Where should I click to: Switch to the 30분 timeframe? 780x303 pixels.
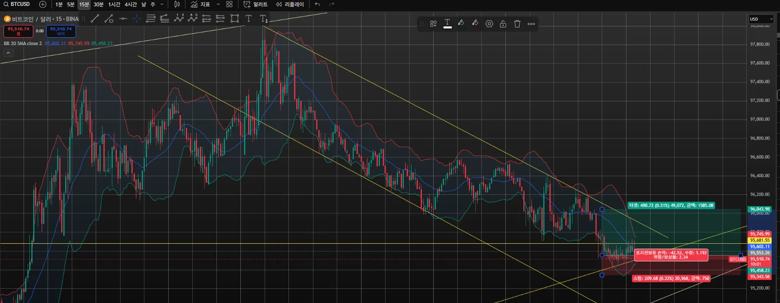tap(99, 4)
